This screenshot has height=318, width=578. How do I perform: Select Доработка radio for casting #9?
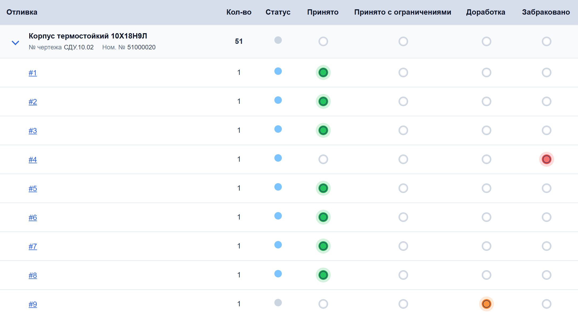pyautogui.click(x=487, y=304)
